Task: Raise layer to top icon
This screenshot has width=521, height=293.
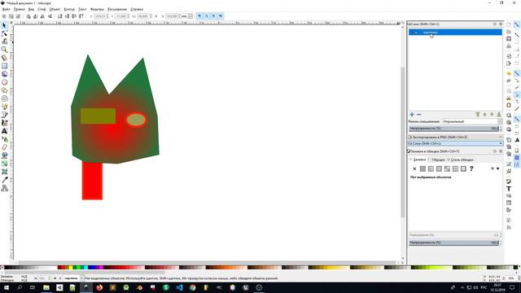Action: (x=478, y=114)
